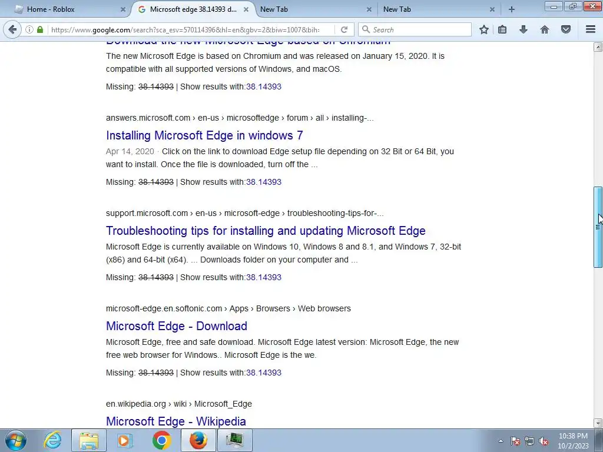
Task: Open Windows Explorer folder icon on taskbar
Action: click(x=89, y=440)
